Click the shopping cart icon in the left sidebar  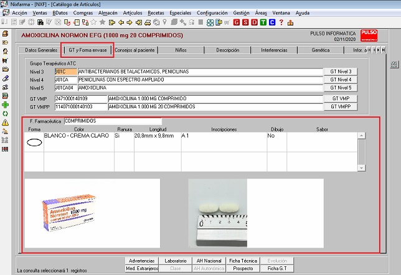point(5,60)
